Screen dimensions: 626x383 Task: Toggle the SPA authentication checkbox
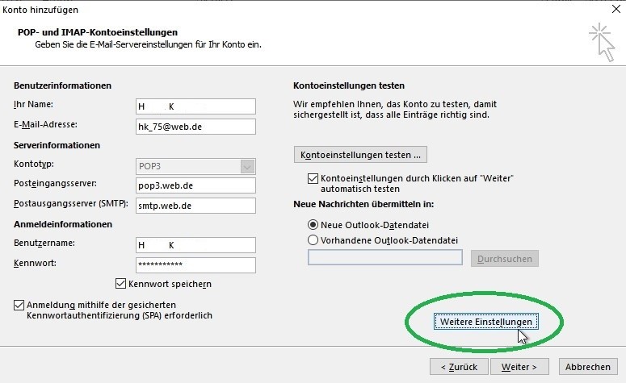coord(19,305)
